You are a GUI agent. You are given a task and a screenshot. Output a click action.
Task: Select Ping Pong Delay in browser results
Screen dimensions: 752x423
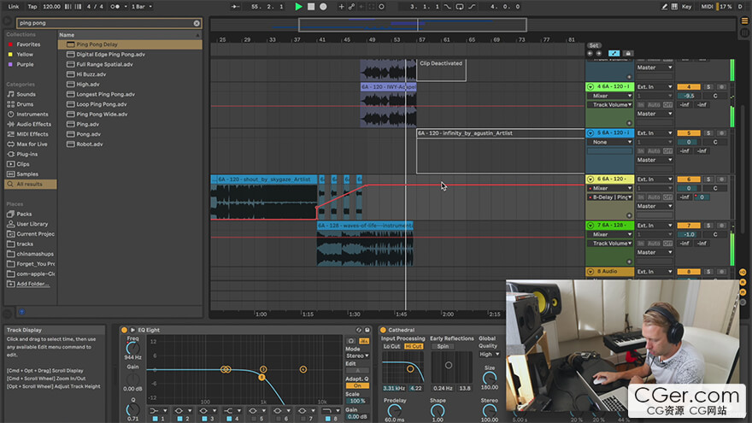[96, 44]
